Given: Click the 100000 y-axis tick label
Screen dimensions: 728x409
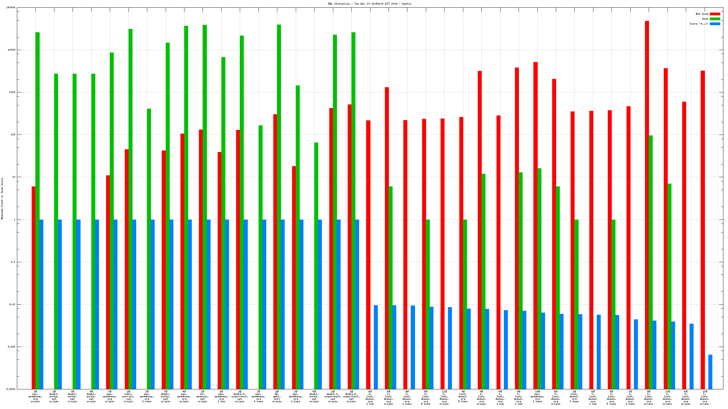Looking at the screenshot, I should (x=11, y=7).
